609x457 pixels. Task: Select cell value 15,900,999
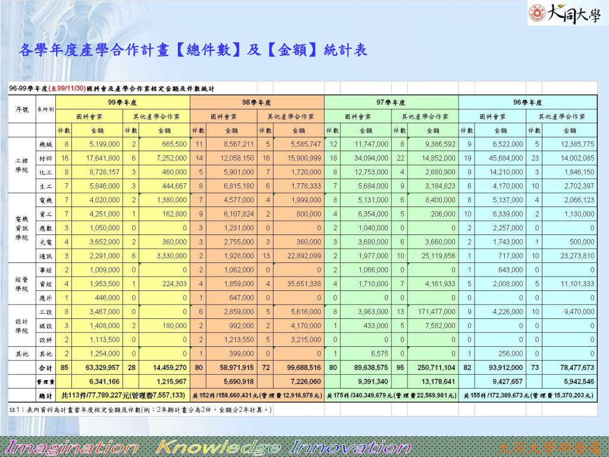click(304, 158)
